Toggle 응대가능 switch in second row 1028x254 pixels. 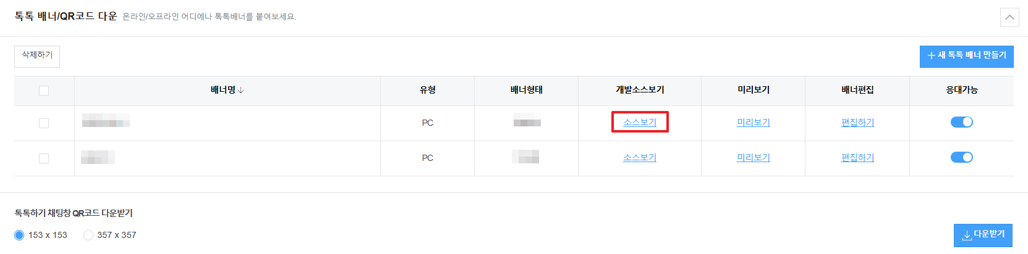[962, 157]
